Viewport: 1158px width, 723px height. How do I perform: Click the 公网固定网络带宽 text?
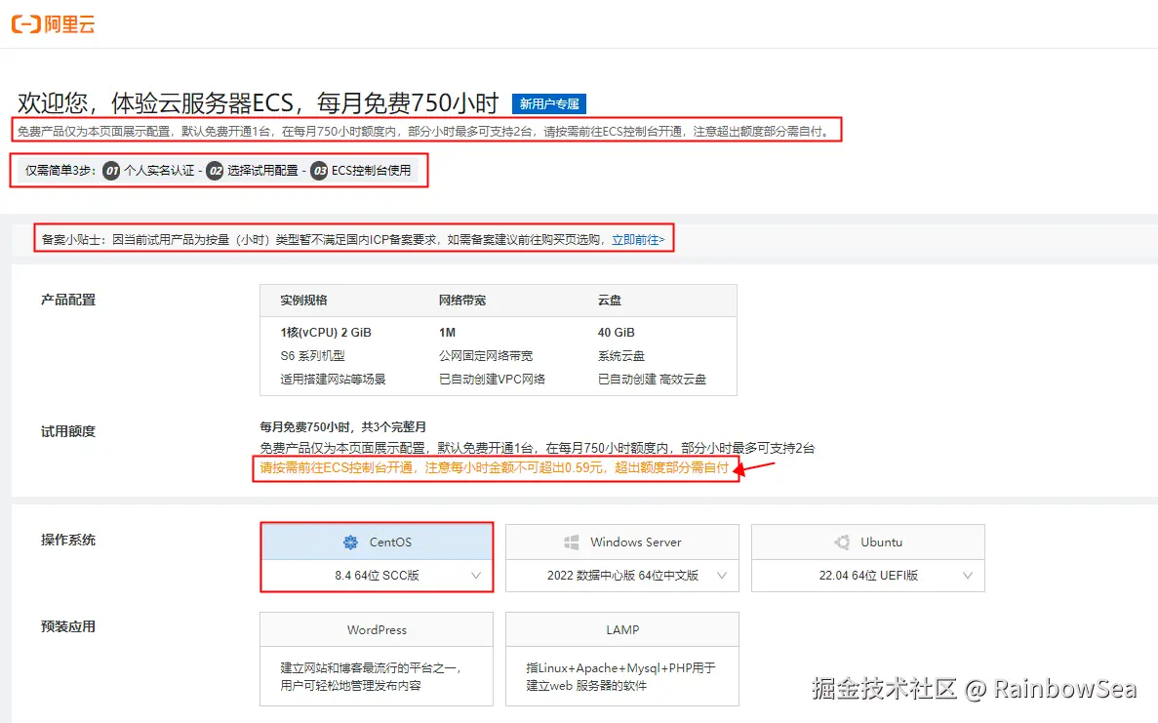(x=486, y=356)
